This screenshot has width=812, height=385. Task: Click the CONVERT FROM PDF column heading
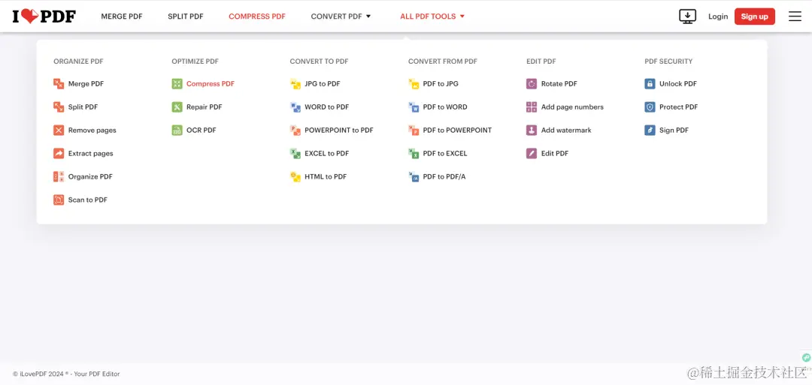click(x=443, y=62)
